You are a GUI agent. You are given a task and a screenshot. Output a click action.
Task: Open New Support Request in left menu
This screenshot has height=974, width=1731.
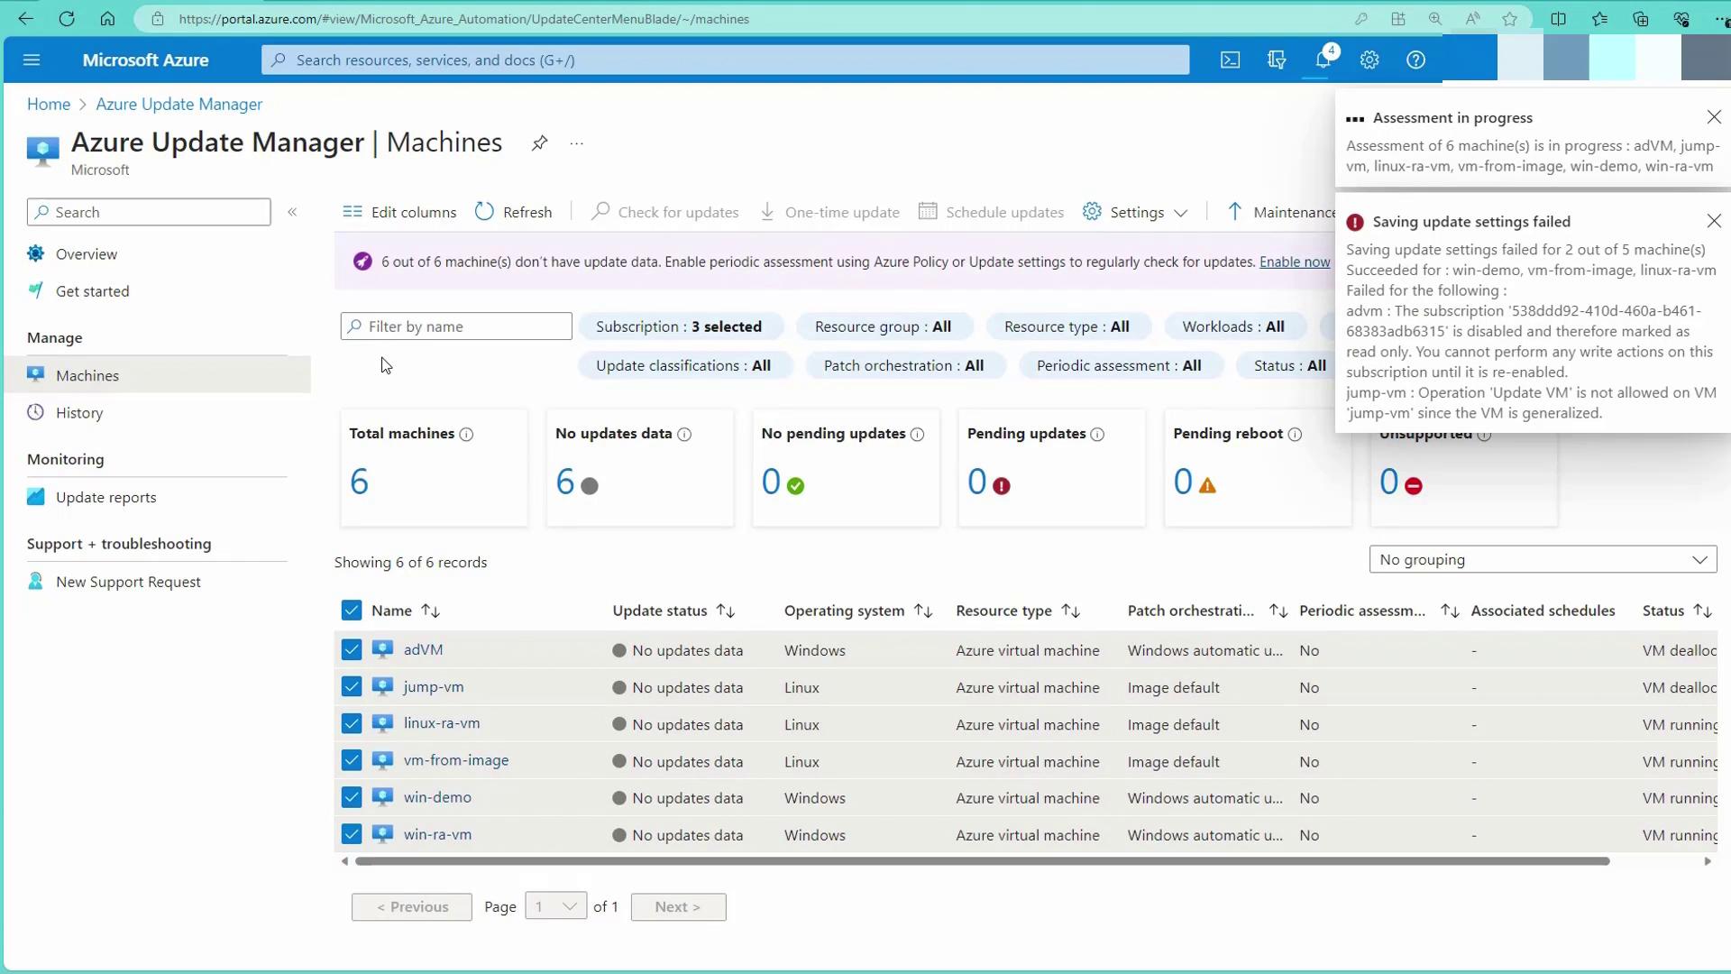tap(128, 582)
